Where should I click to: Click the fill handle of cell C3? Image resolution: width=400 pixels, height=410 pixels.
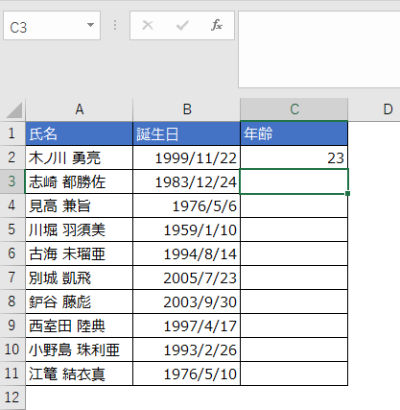(347, 193)
